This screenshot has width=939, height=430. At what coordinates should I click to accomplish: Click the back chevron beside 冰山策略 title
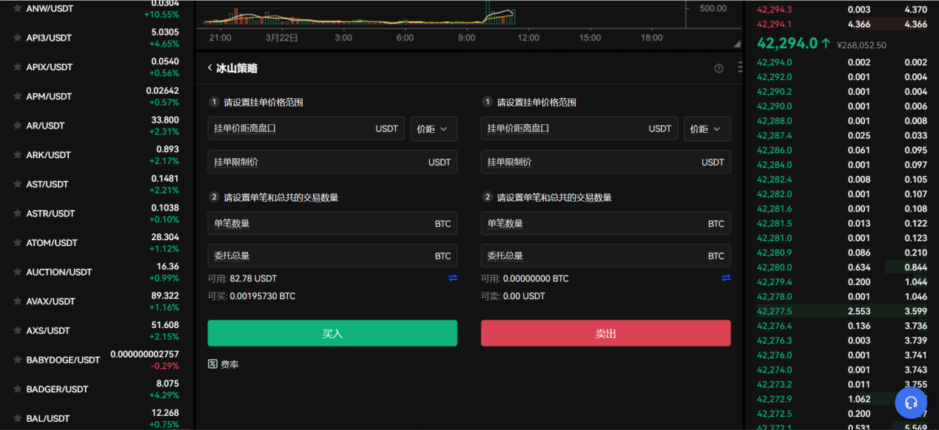[209, 67]
